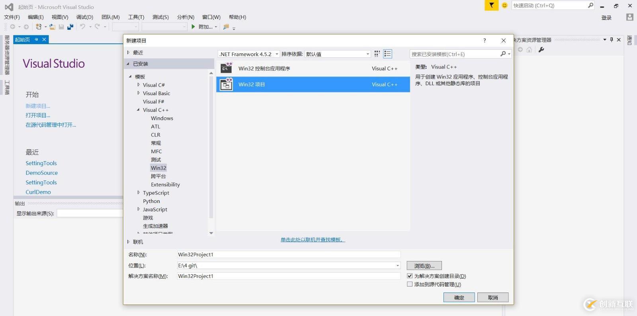Expand the JavaScript tree node
The width and height of the screenshot is (637, 316).
pyautogui.click(x=139, y=209)
